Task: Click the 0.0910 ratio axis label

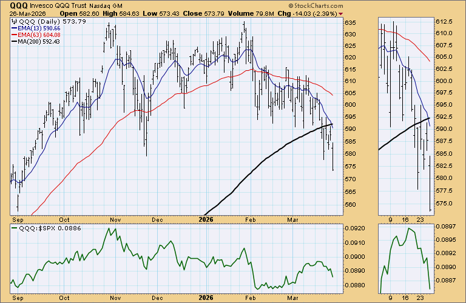Action: coord(354,243)
